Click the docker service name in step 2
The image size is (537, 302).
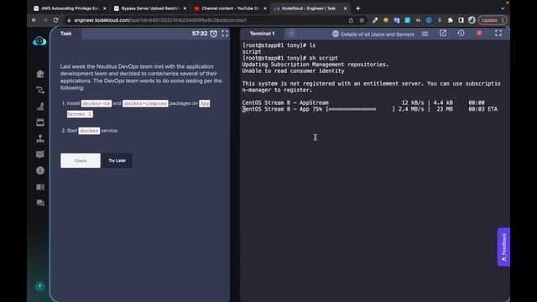coord(89,131)
